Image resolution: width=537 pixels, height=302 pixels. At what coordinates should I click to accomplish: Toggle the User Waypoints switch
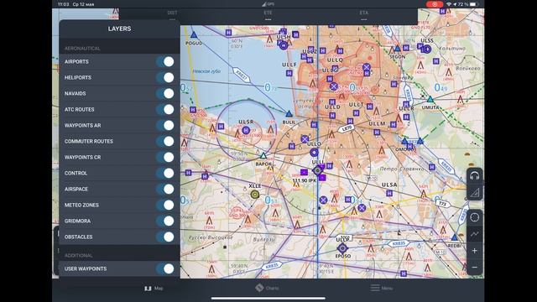point(165,268)
